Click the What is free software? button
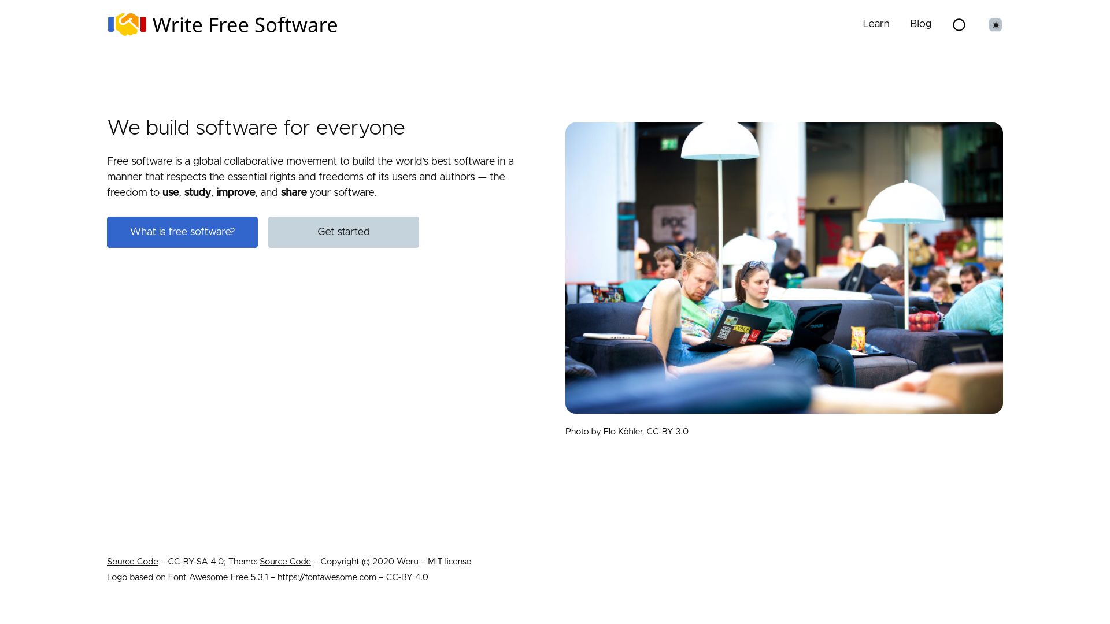 point(182,232)
